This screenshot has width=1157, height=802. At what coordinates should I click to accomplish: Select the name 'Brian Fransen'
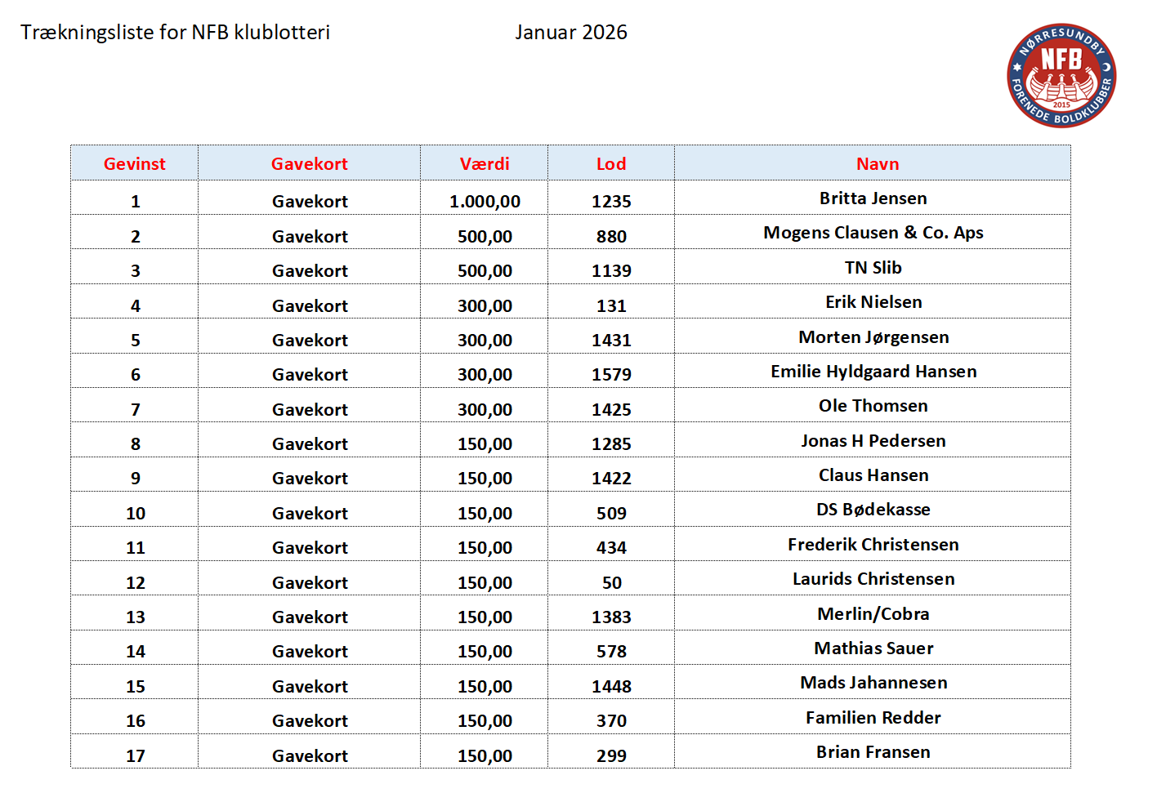(x=873, y=752)
